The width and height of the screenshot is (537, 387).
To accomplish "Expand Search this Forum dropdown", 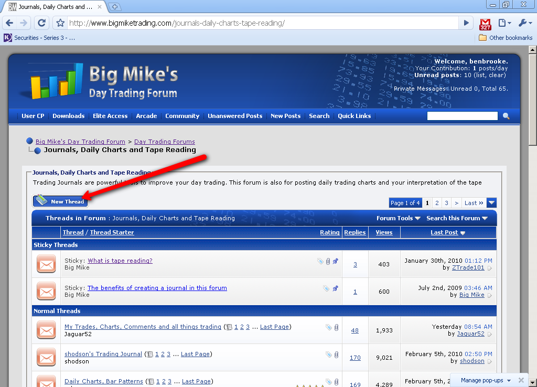I will click(x=457, y=218).
